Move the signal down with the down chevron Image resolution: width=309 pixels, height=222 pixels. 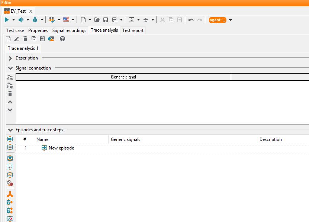pyautogui.click(x=10, y=110)
